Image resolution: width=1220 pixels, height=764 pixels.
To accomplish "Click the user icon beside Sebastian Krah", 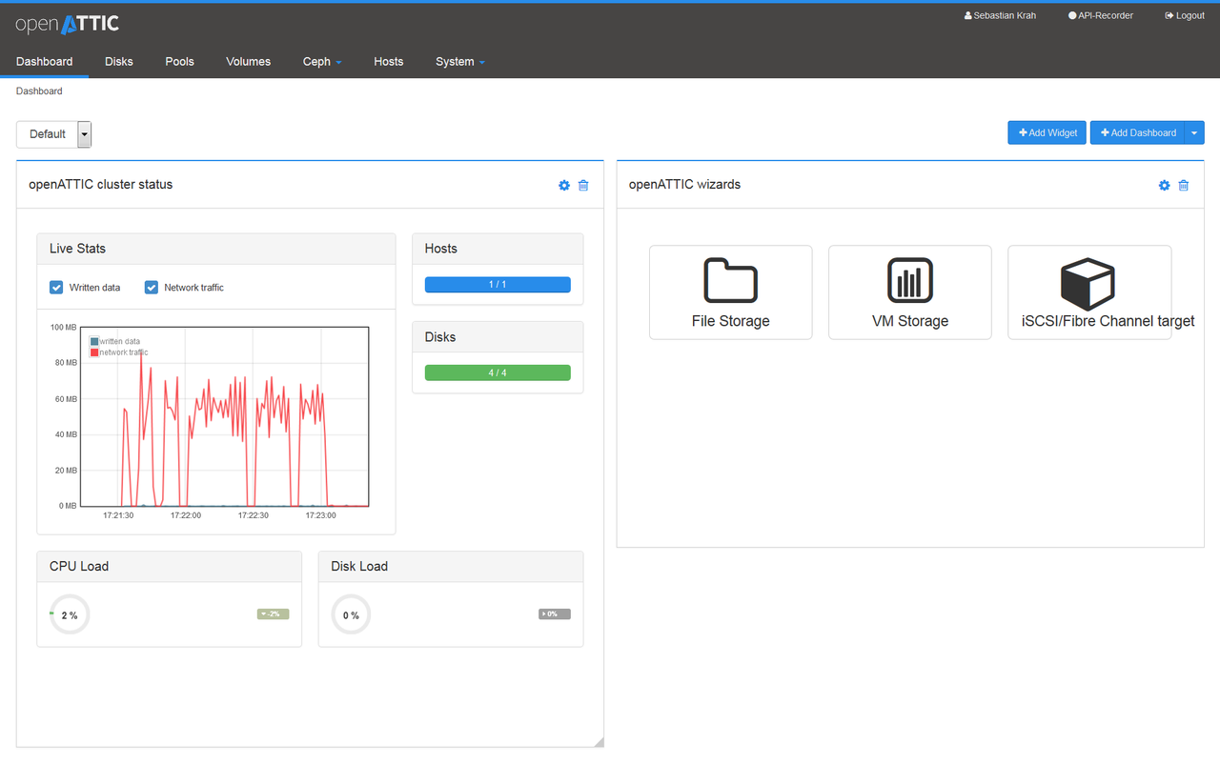I will 968,16.
